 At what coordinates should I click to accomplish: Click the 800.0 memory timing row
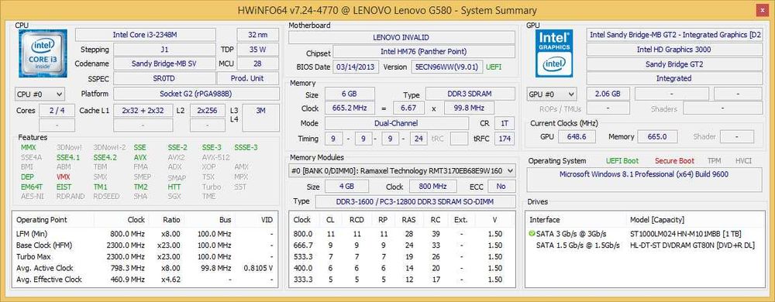(401, 234)
